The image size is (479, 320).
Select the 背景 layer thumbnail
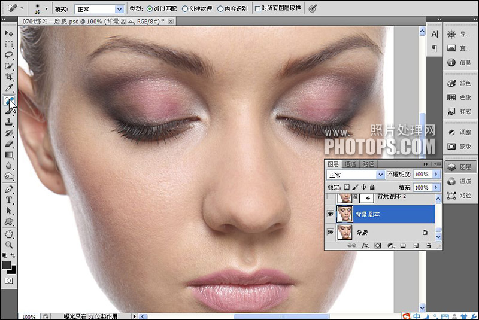345,233
